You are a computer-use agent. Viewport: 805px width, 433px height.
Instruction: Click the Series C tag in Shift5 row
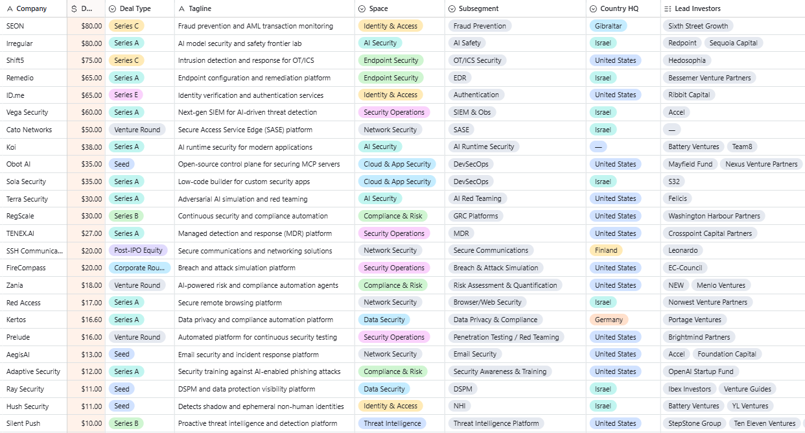click(126, 60)
